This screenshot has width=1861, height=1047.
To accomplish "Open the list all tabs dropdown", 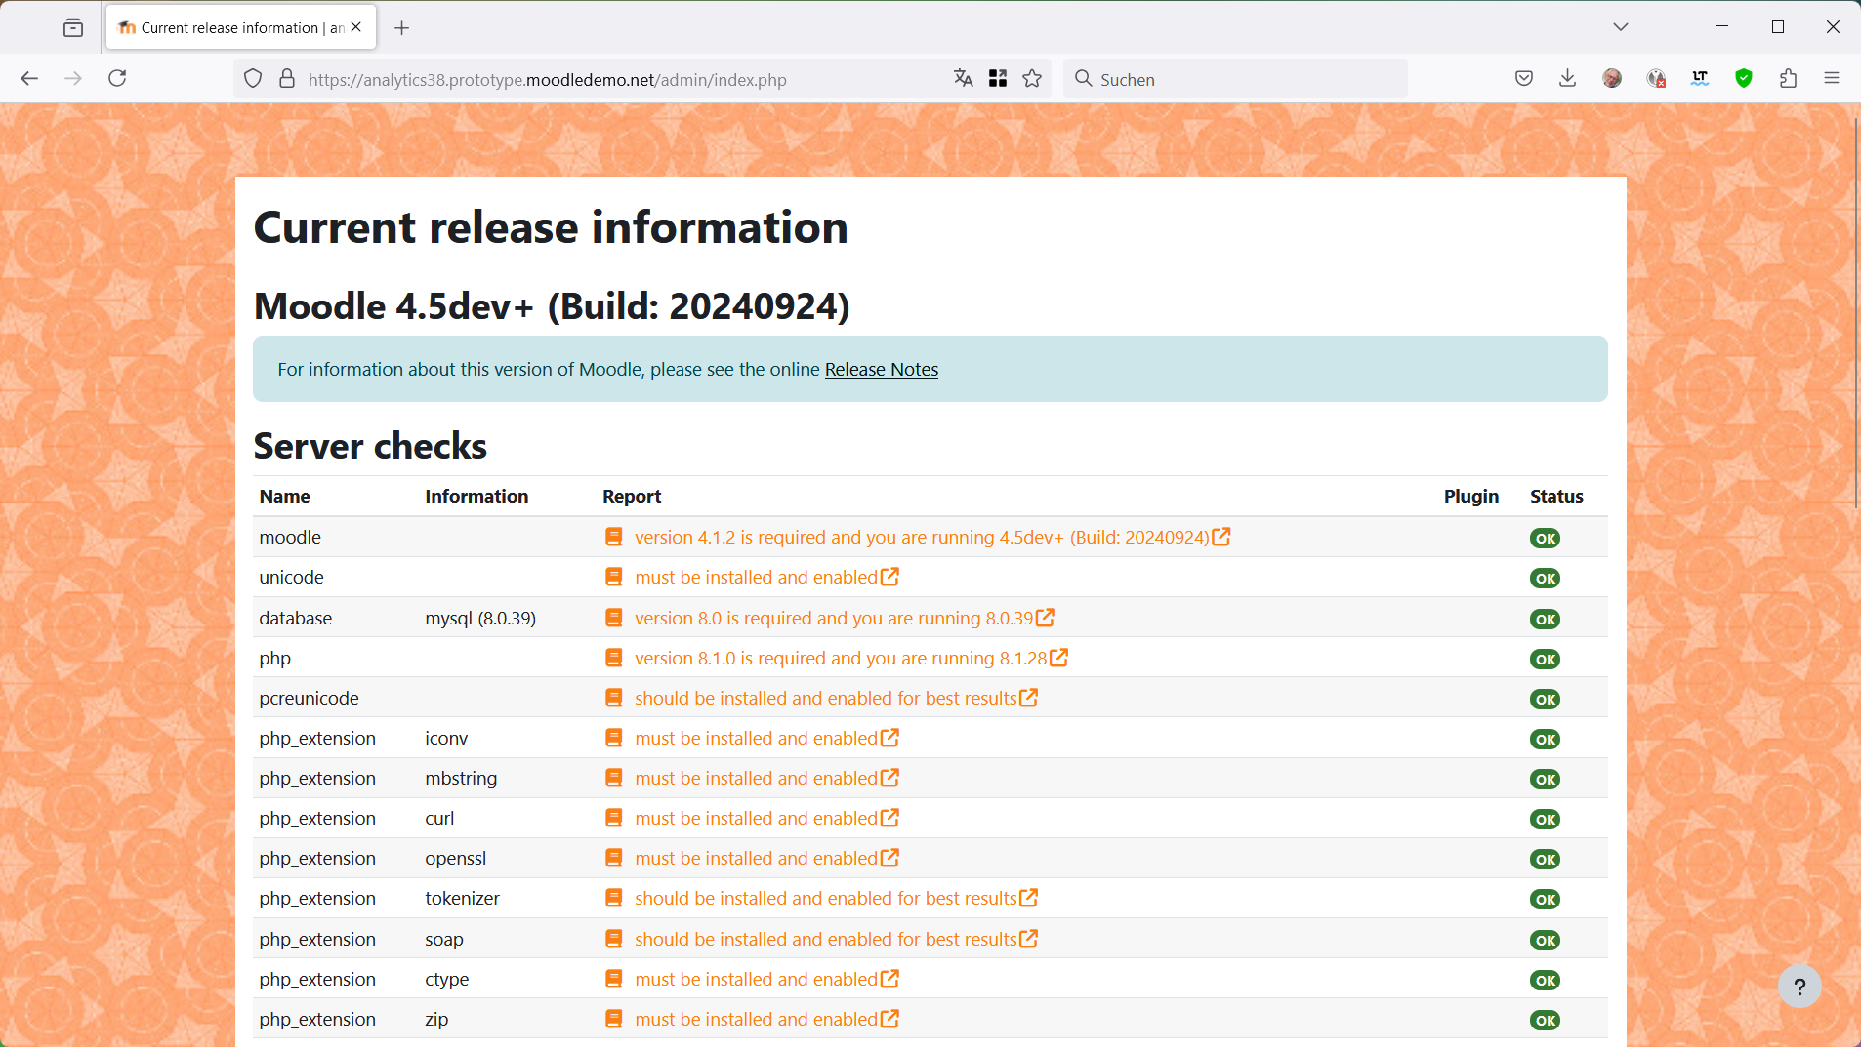I will pos(1621,27).
